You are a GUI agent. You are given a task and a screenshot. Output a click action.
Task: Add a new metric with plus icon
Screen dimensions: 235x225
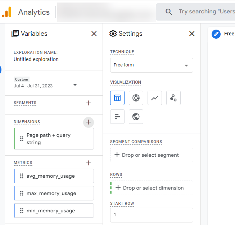(89, 163)
